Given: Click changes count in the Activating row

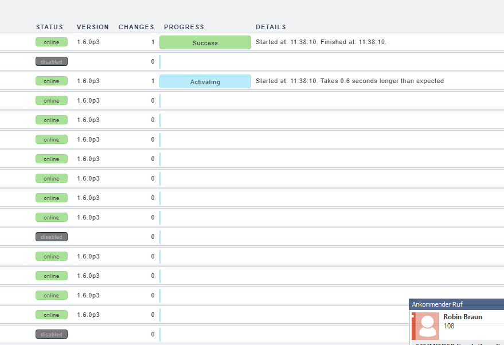Looking at the screenshot, I should [x=153, y=81].
